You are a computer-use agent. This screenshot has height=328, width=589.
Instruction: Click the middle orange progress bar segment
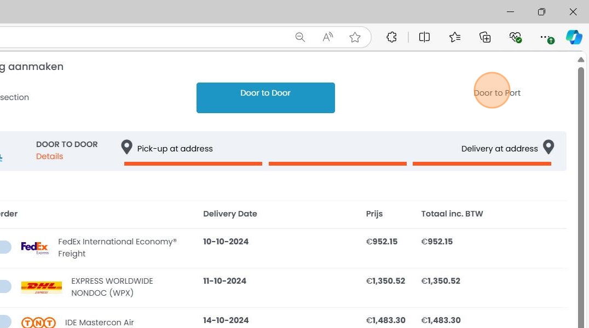[337, 163]
